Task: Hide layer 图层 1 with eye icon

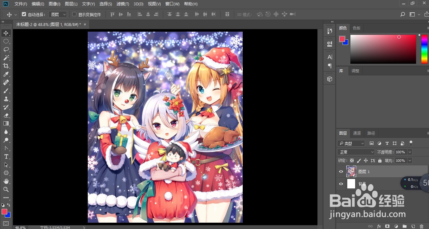Action: (341, 171)
